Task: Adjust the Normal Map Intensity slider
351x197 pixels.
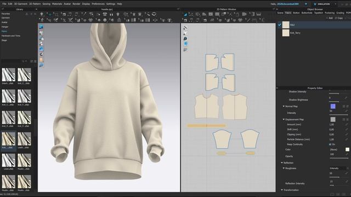Action: pyautogui.click(x=338, y=115)
